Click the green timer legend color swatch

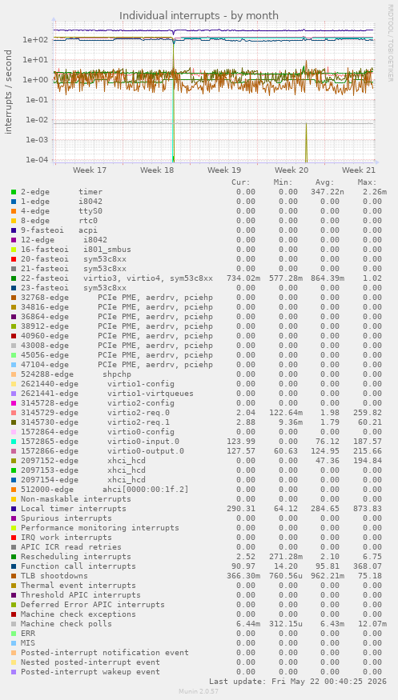14,192
